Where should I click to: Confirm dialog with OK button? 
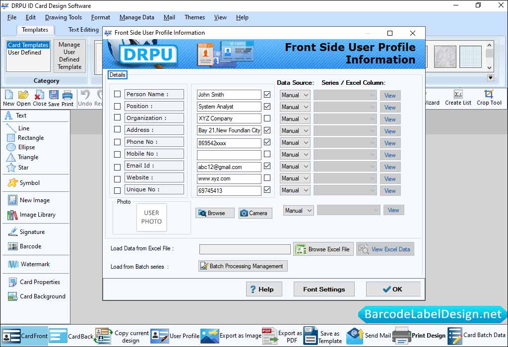coord(393,289)
